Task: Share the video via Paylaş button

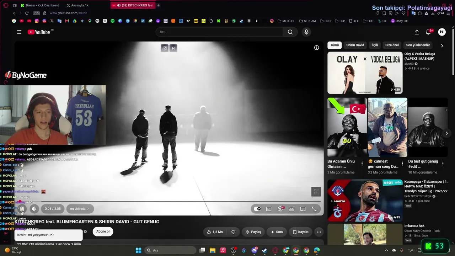Action: tap(253, 232)
